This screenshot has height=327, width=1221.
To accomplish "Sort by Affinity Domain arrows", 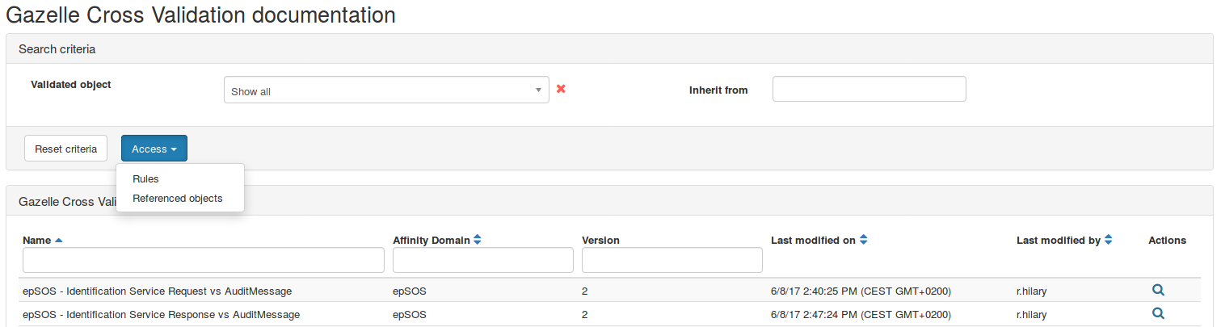I will (x=478, y=240).
